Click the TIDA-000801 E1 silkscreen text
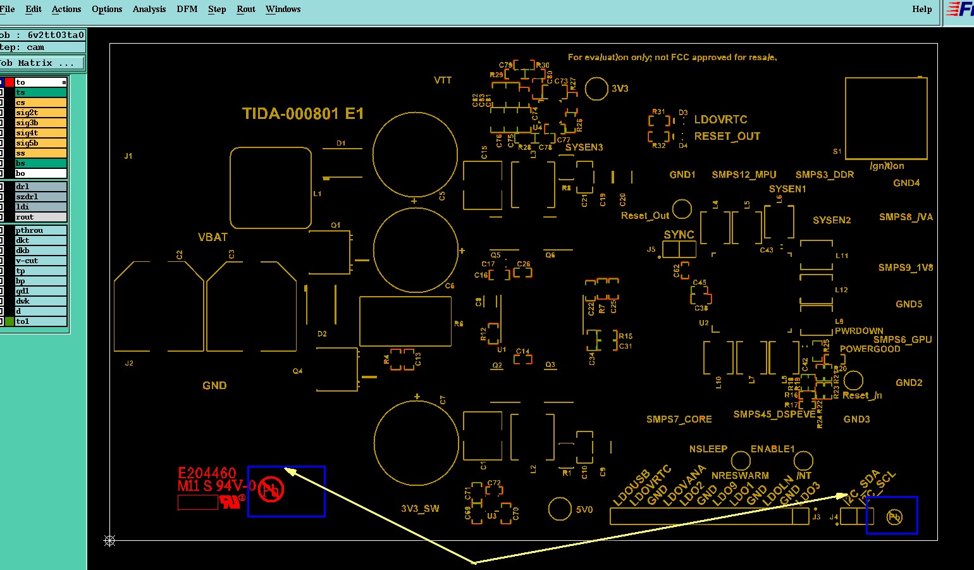The height and width of the screenshot is (570, 974). coord(303,114)
